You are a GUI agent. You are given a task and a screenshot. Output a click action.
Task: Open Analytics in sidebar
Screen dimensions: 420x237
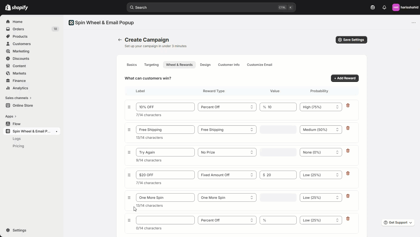(32, 88)
